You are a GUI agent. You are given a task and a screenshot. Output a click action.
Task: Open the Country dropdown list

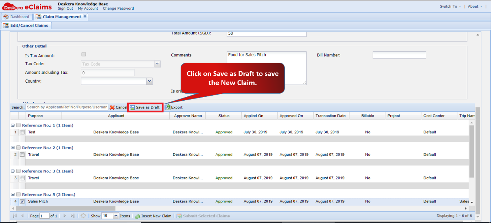click(149, 81)
